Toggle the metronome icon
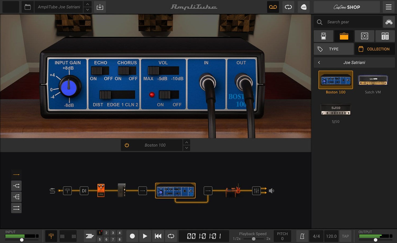The width and height of the screenshot is (397, 243). coord(302,236)
